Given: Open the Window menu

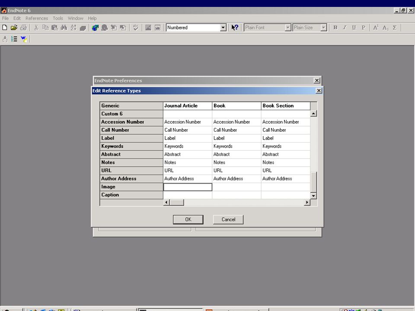Looking at the screenshot, I should pyautogui.click(x=75, y=18).
